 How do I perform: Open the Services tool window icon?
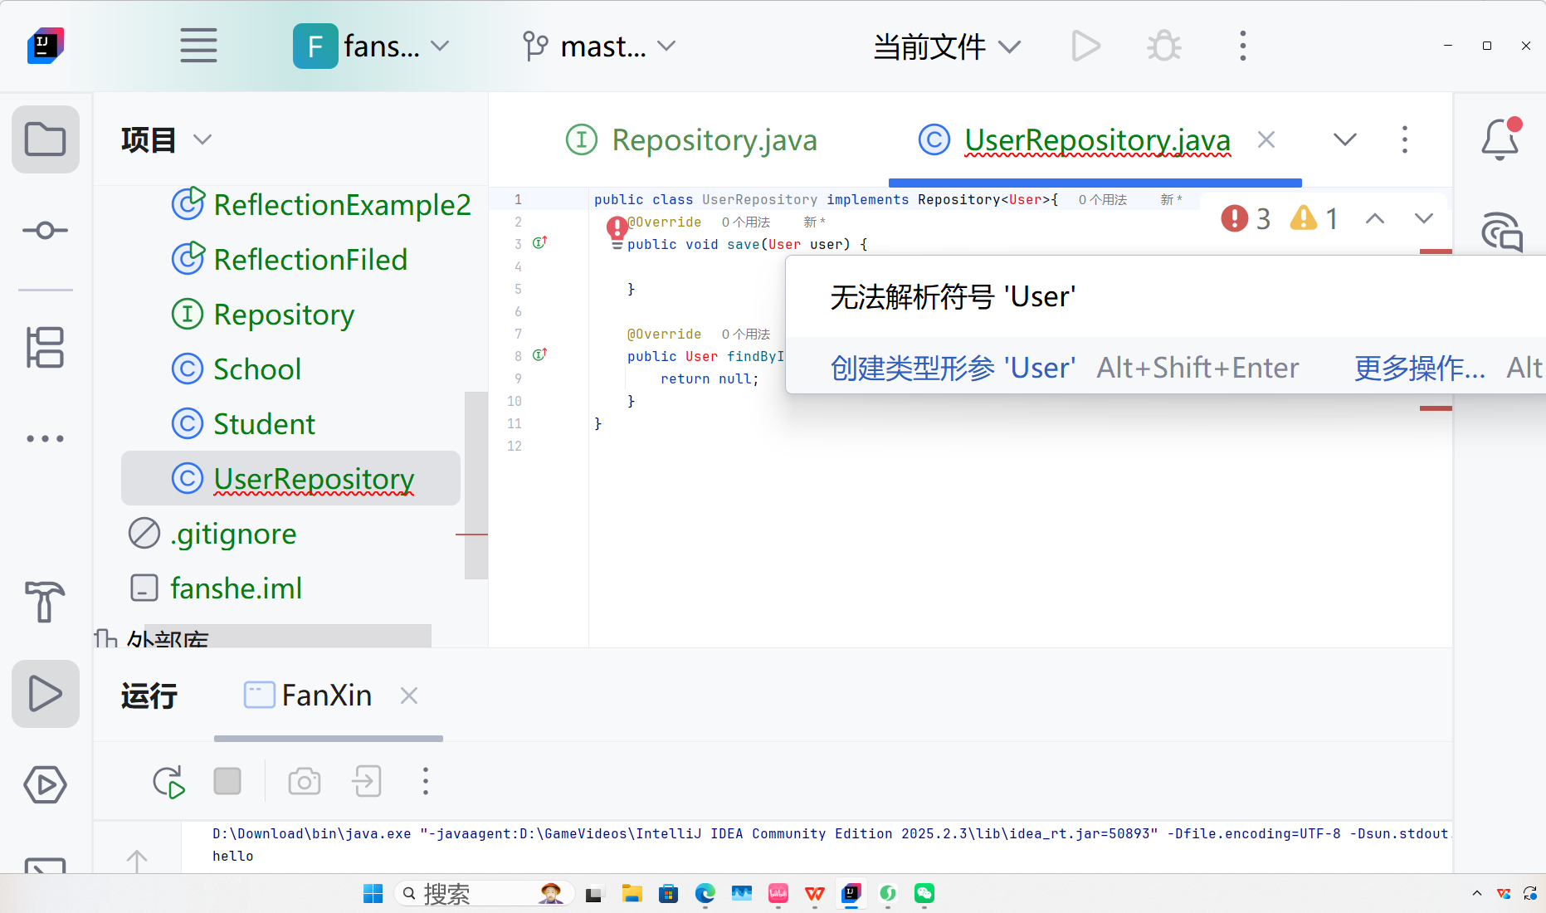[x=45, y=784]
